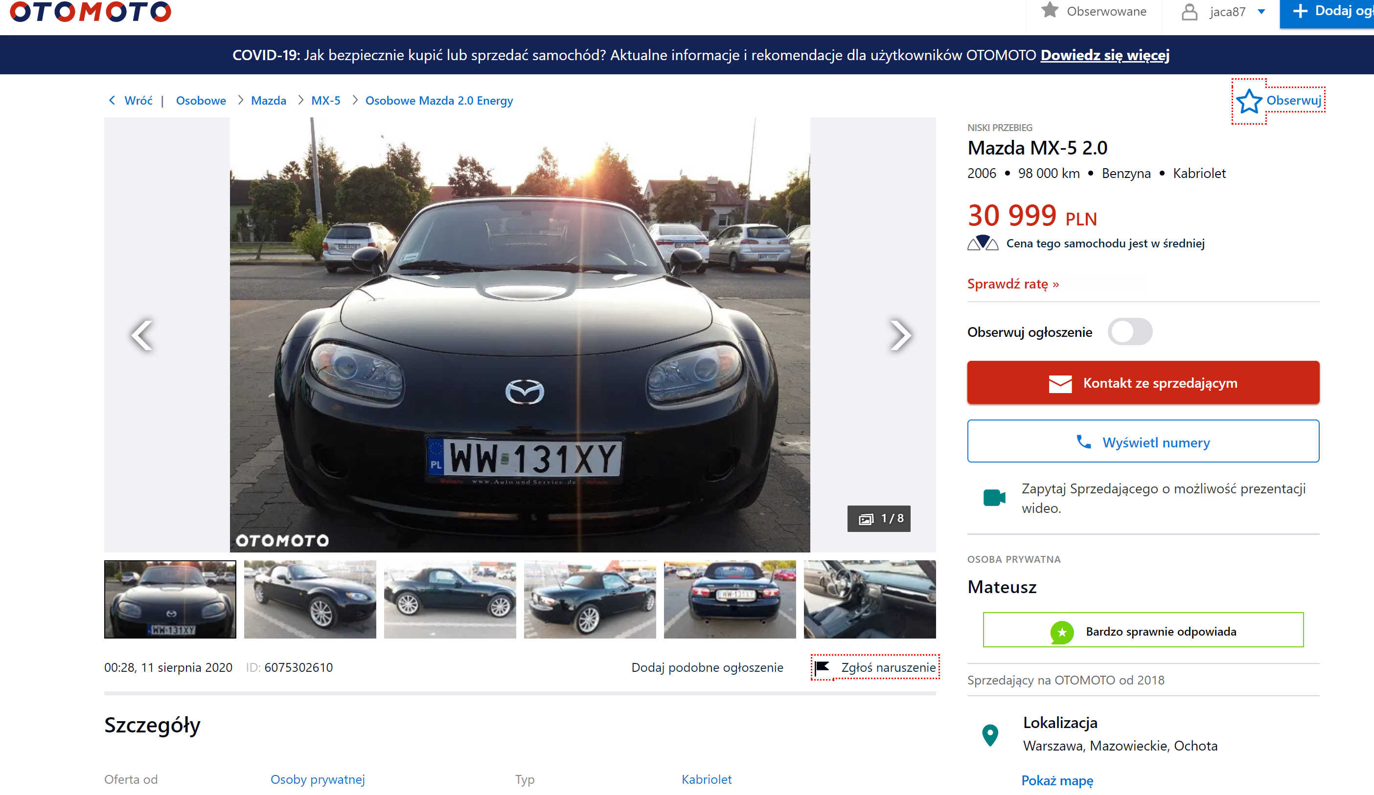Click Warszawa, Mazowieckie, Ochota location text

pos(1120,746)
